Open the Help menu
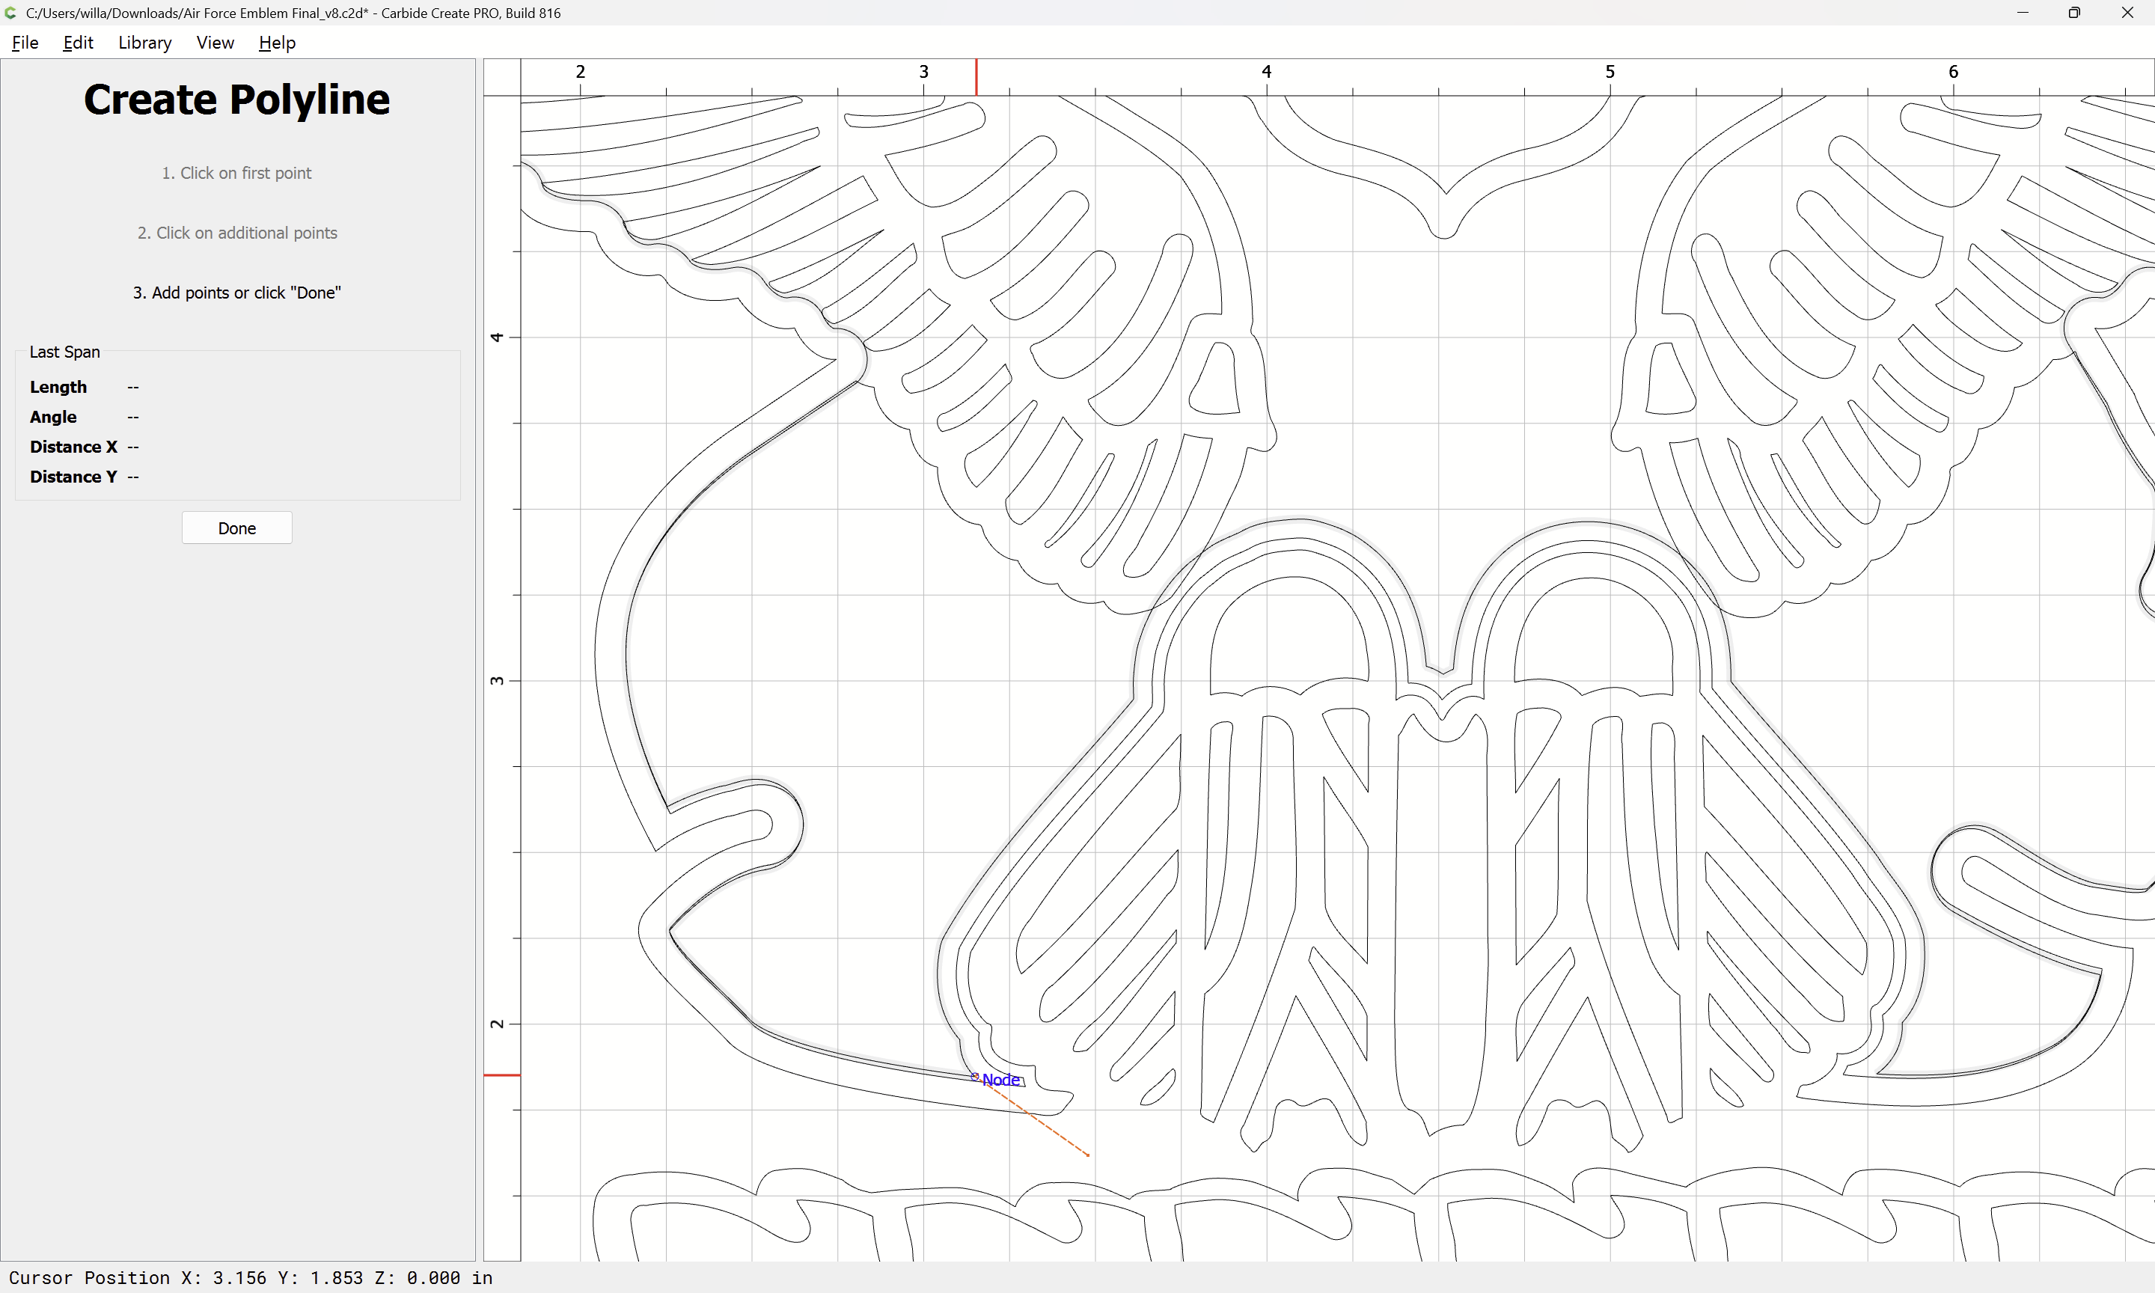Viewport: 2155px width, 1293px height. [x=277, y=43]
